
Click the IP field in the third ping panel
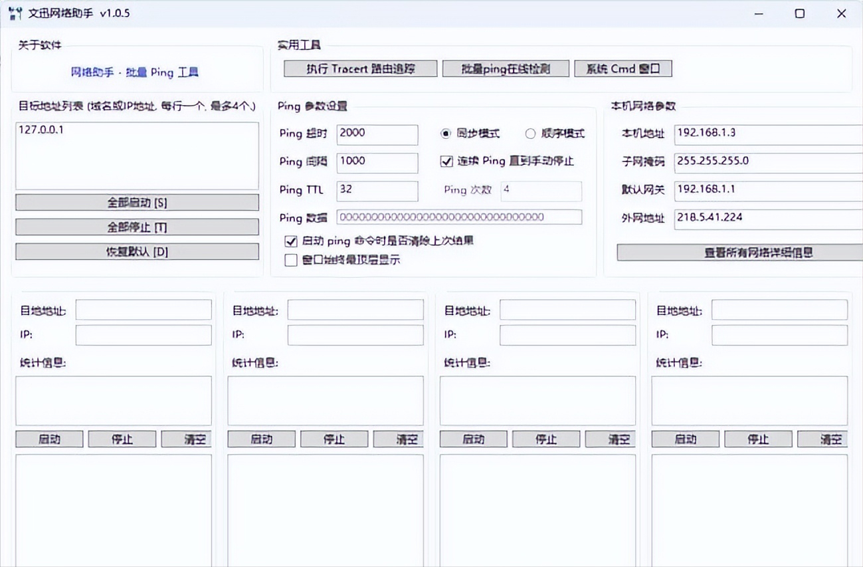[x=567, y=335]
